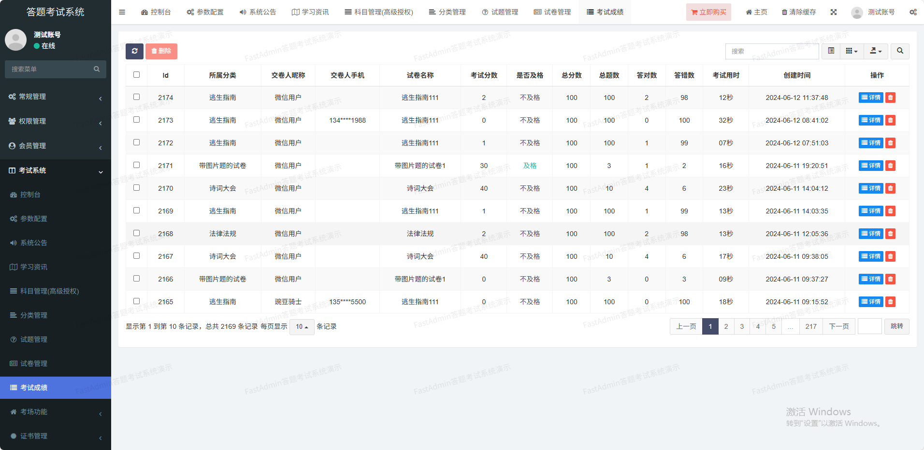924x450 pixels.
Task: Open the column visibility dropdown
Action: (x=852, y=51)
